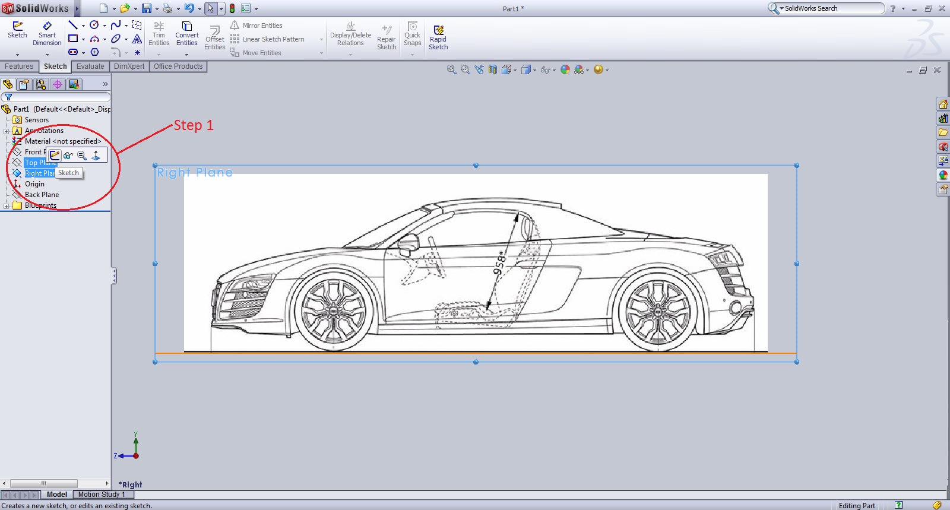Select the Polygon sketch tool

click(94, 52)
